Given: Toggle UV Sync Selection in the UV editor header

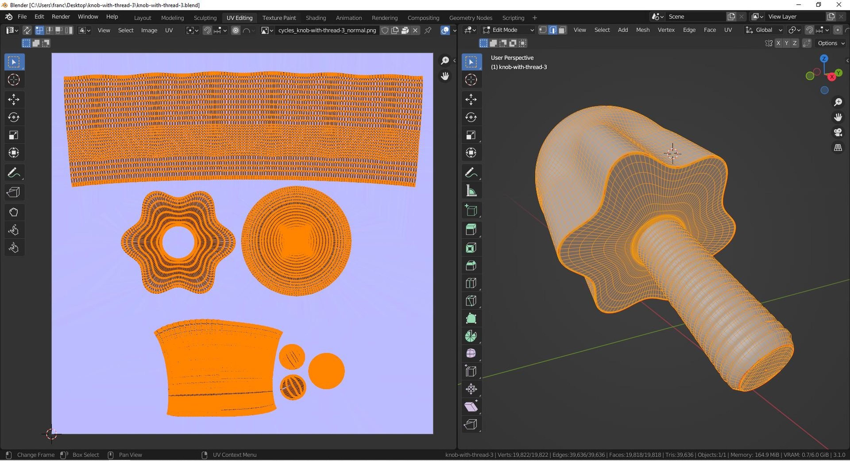Looking at the screenshot, I should (27, 30).
